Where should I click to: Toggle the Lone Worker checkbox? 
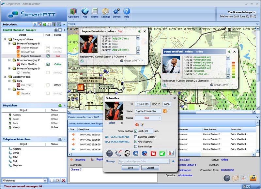coord(136,146)
